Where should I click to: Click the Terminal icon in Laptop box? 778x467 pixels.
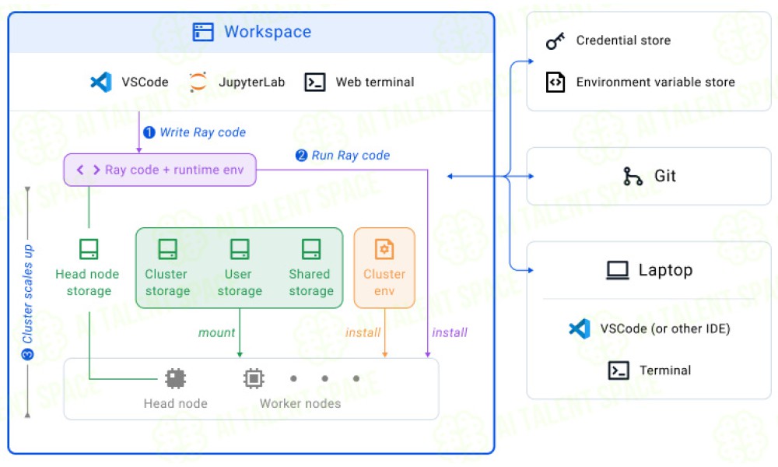[x=619, y=370]
